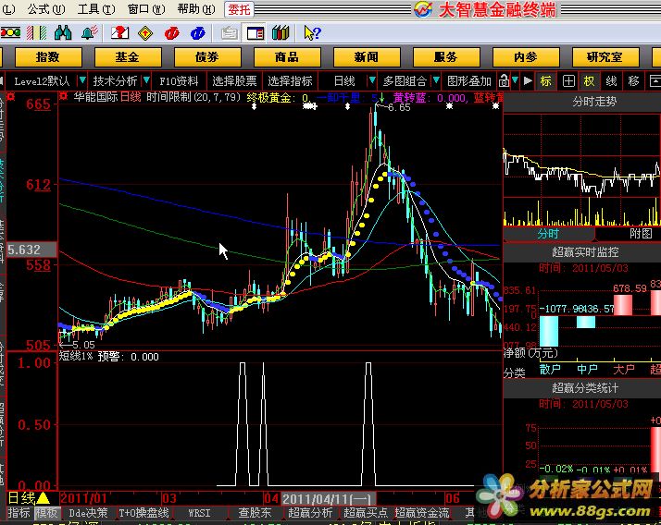Select the T+0操盘线 bottom tab
Viewport: 661px width, 525px height.
(143, 513)
